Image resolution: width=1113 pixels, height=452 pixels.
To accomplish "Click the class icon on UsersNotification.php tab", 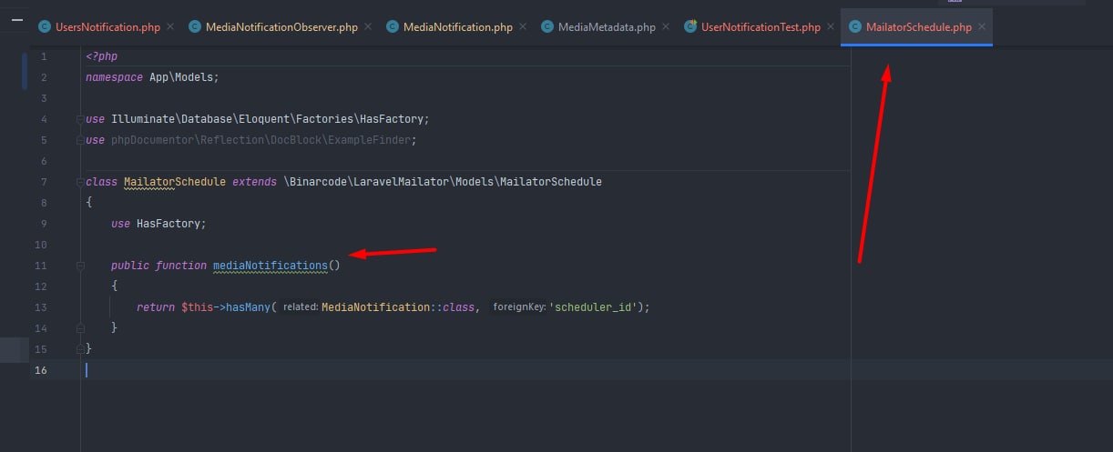I will tap(45, 27).
